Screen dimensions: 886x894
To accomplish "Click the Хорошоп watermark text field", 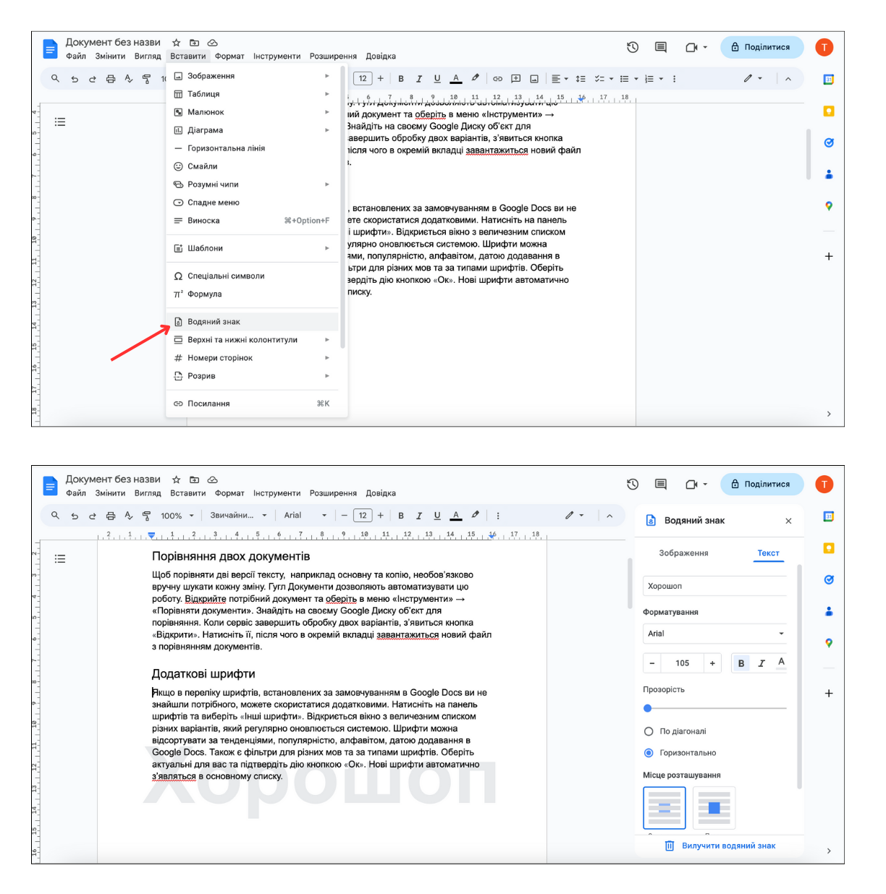I will pos(715,586).
